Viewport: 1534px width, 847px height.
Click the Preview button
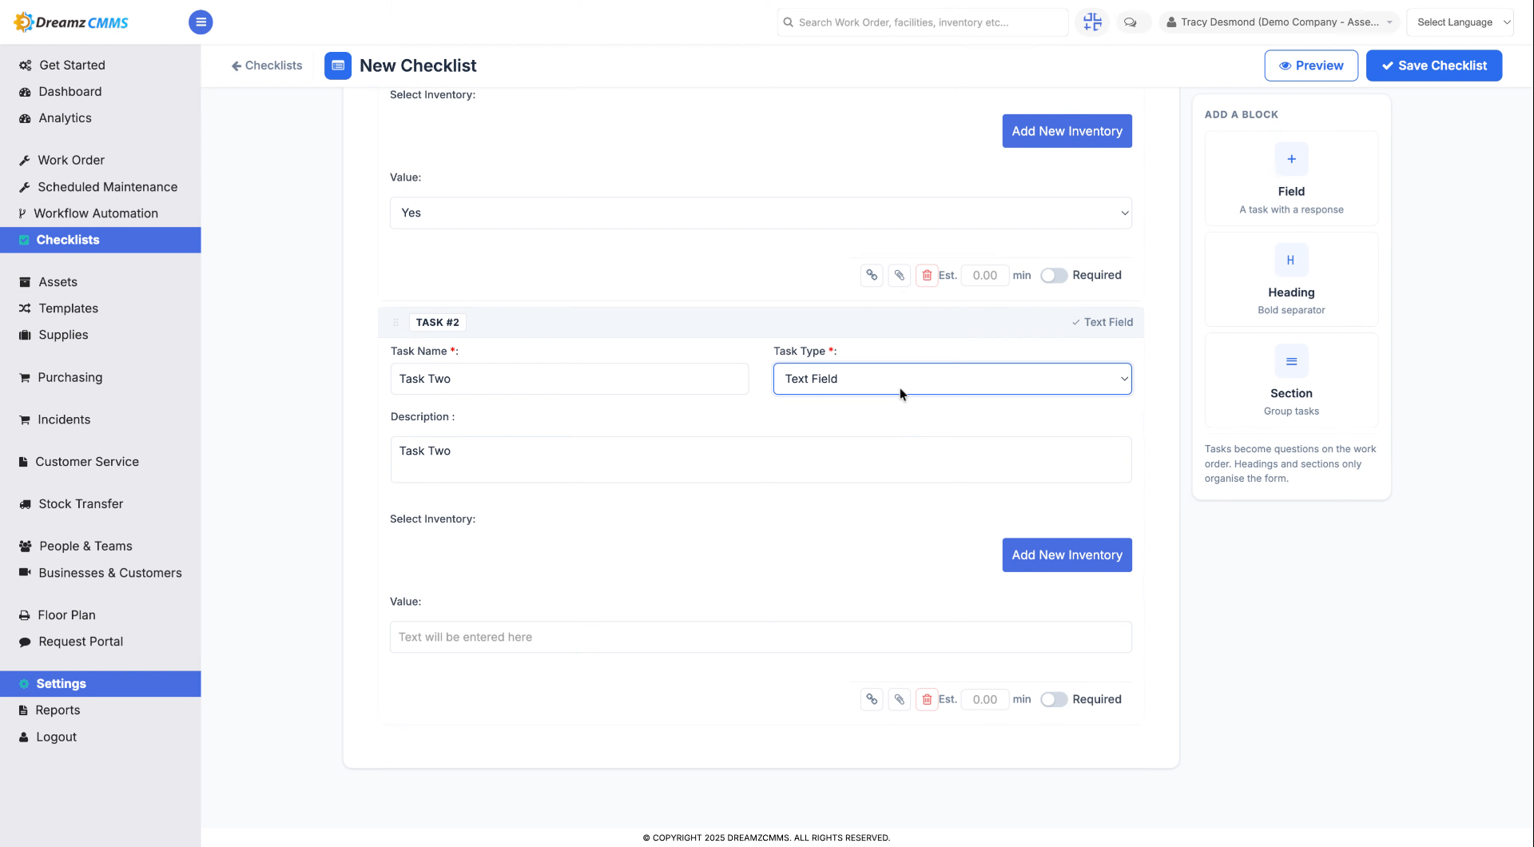tap(1310, 66)
